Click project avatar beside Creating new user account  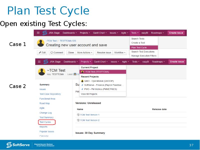[x=41, y=43]
